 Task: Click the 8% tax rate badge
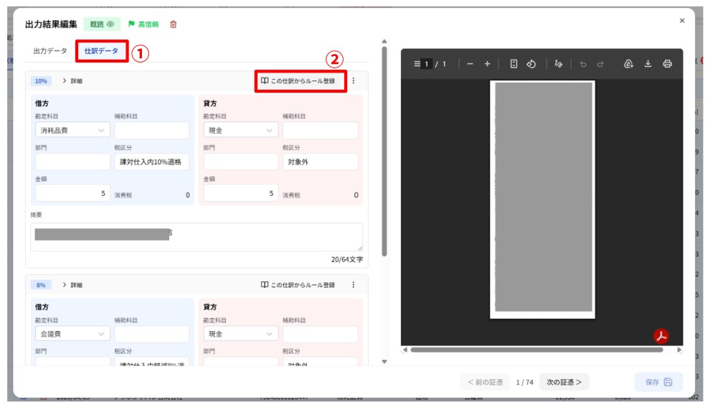pyautogui.click(x=41, y=285)
